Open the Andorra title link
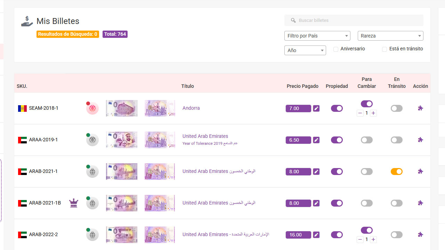 (x=191, y=108)
